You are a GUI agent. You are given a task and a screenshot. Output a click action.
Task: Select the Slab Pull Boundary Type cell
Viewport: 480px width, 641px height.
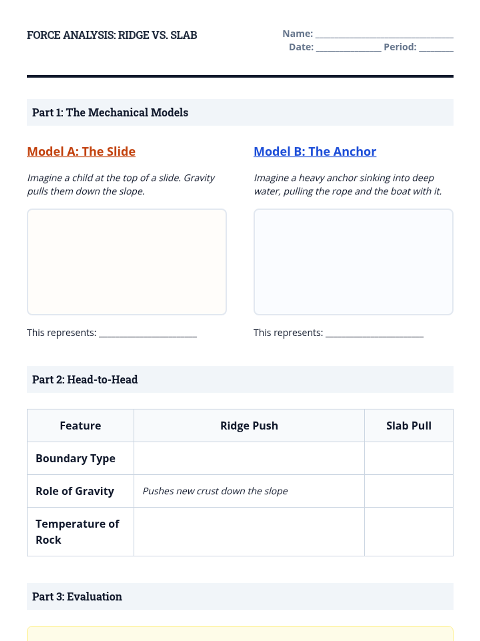pos(409,458)
